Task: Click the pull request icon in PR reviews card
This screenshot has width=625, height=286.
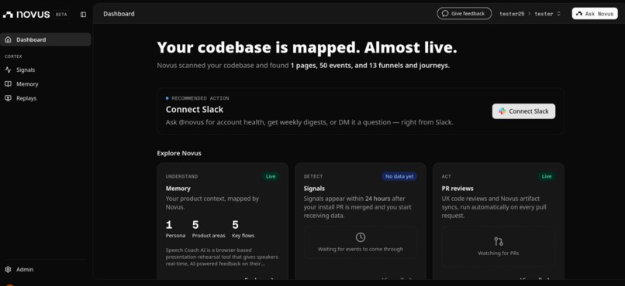Action: [499, 241]
